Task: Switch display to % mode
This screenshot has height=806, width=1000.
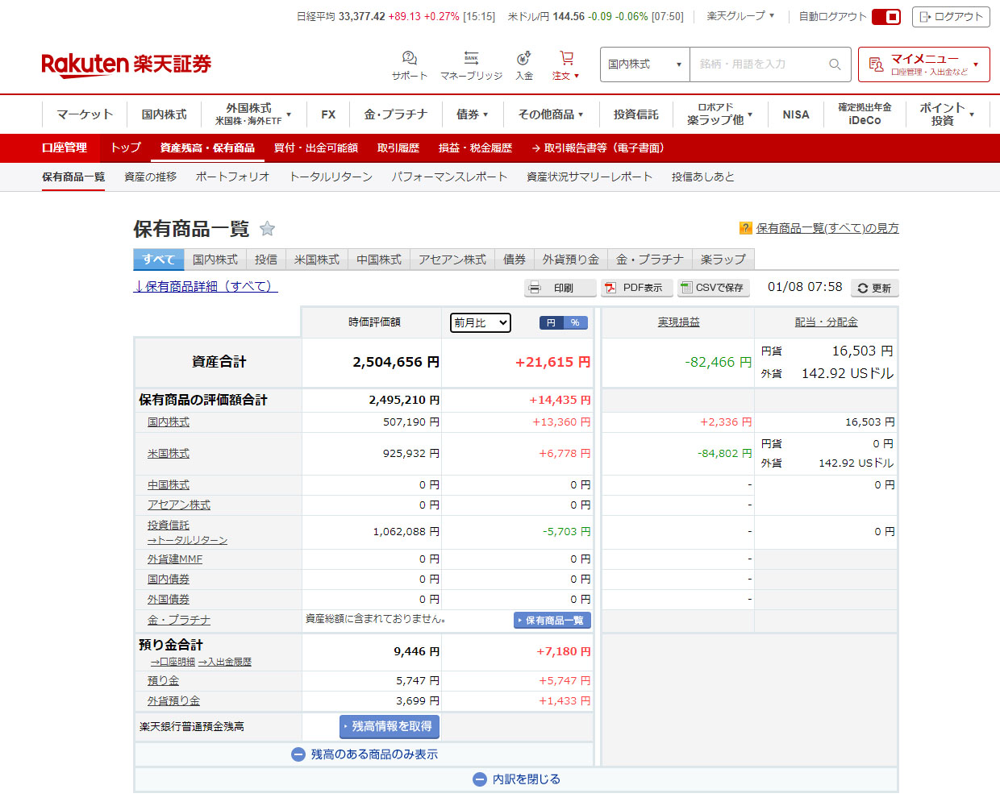Action: (575, 323)
